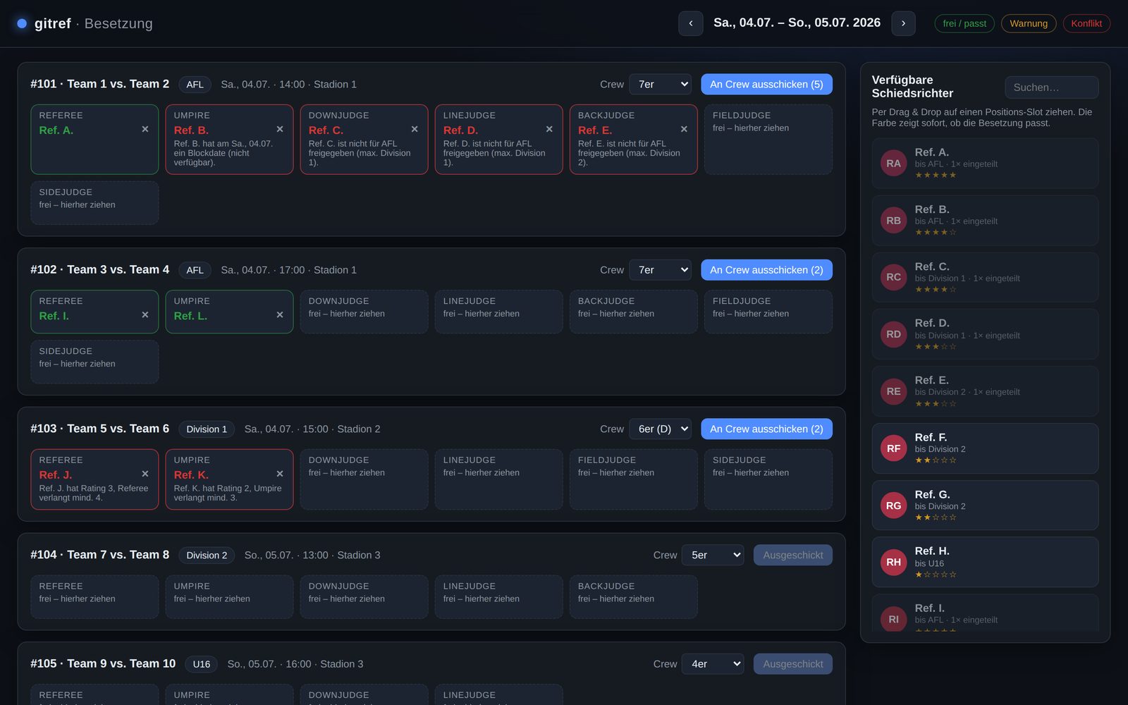Screen dimensions: 1128x705
Task: Remove Ref. I. from game #102
Action: tap(145, 315)
